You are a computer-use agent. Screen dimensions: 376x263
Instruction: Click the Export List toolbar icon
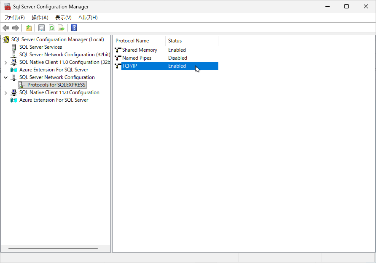pyautogui.click(x=61, y=28)
